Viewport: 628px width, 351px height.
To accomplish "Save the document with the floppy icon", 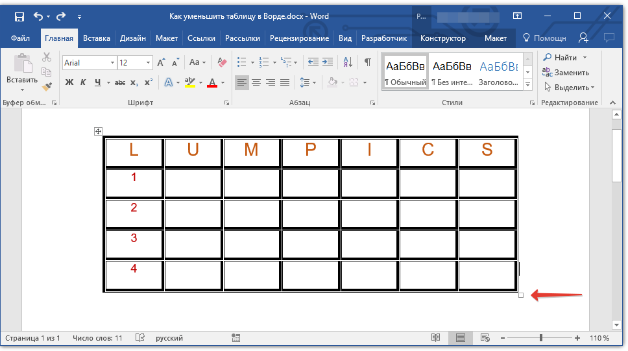I will click(19, 16).
